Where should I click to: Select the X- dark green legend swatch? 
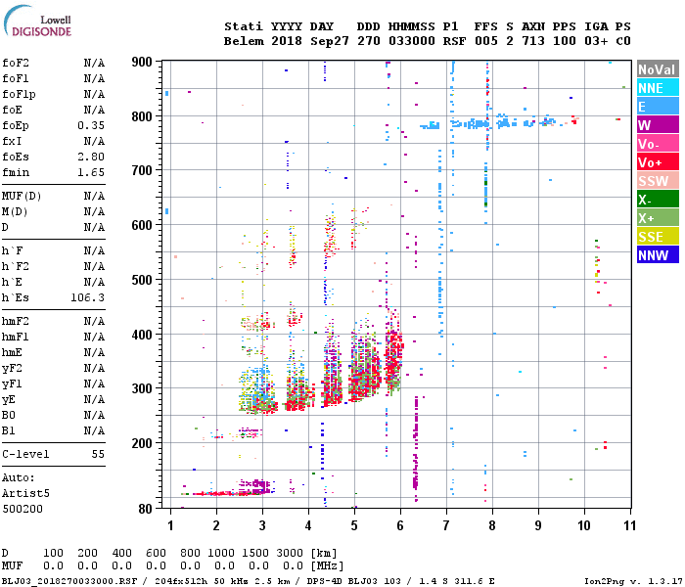click(658, 200)
